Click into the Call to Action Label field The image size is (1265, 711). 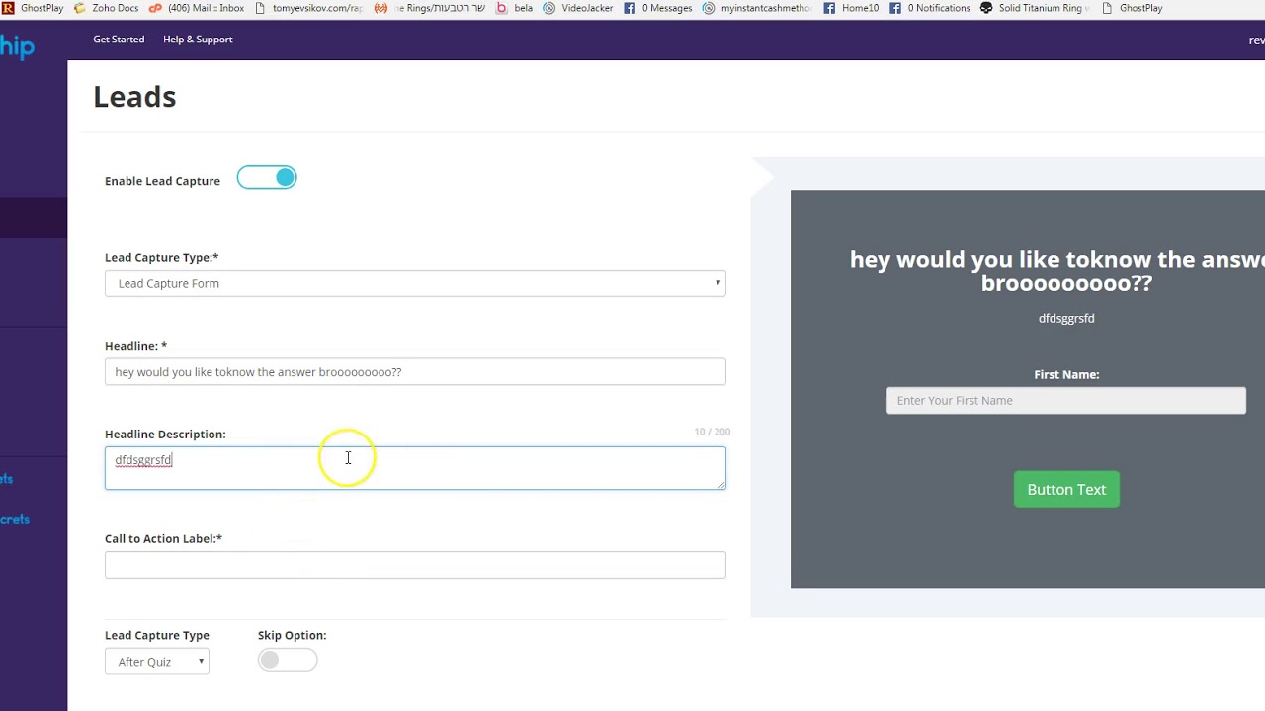click(x=415, y=565)
